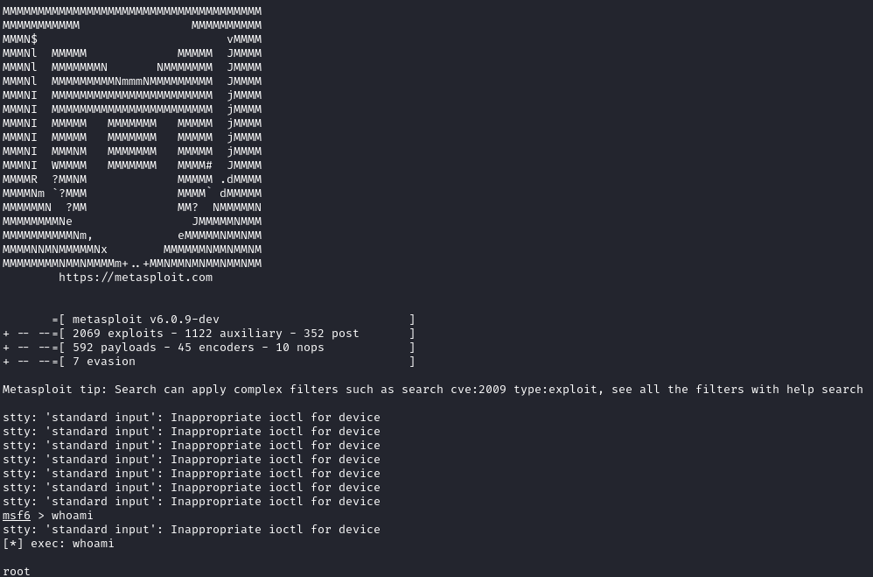Select the "[*] exec: whoami" status line
This screenshot has height=577, width=873.
(x=59, y=544)
